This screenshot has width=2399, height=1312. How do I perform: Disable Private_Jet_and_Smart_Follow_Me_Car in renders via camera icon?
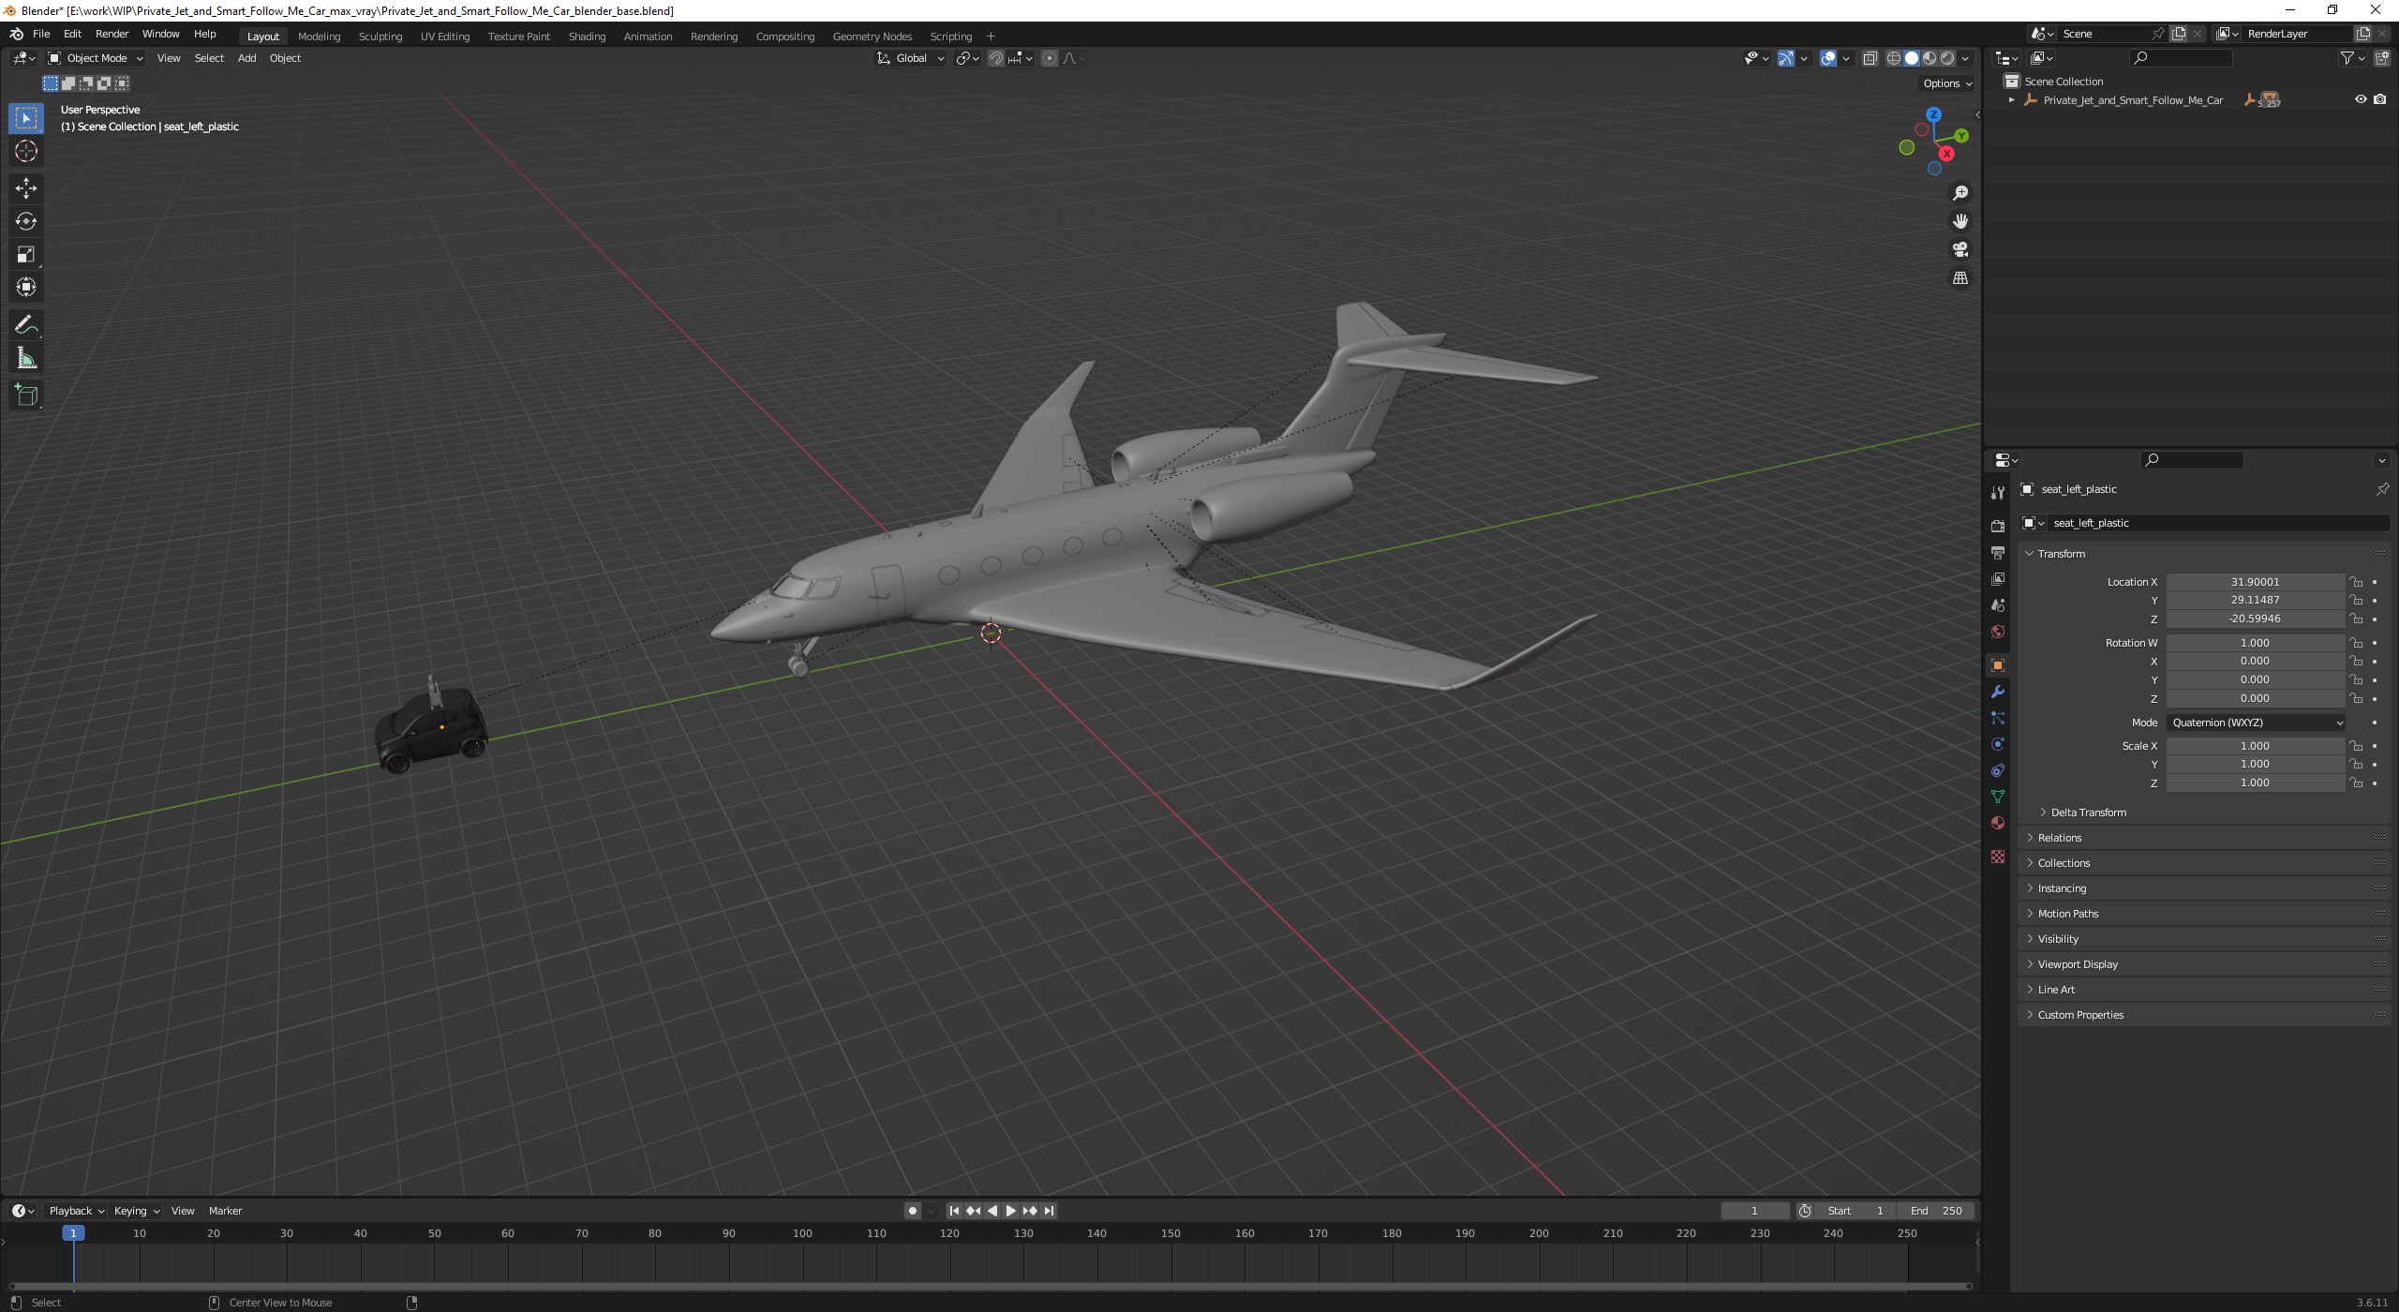point(2379,99)
